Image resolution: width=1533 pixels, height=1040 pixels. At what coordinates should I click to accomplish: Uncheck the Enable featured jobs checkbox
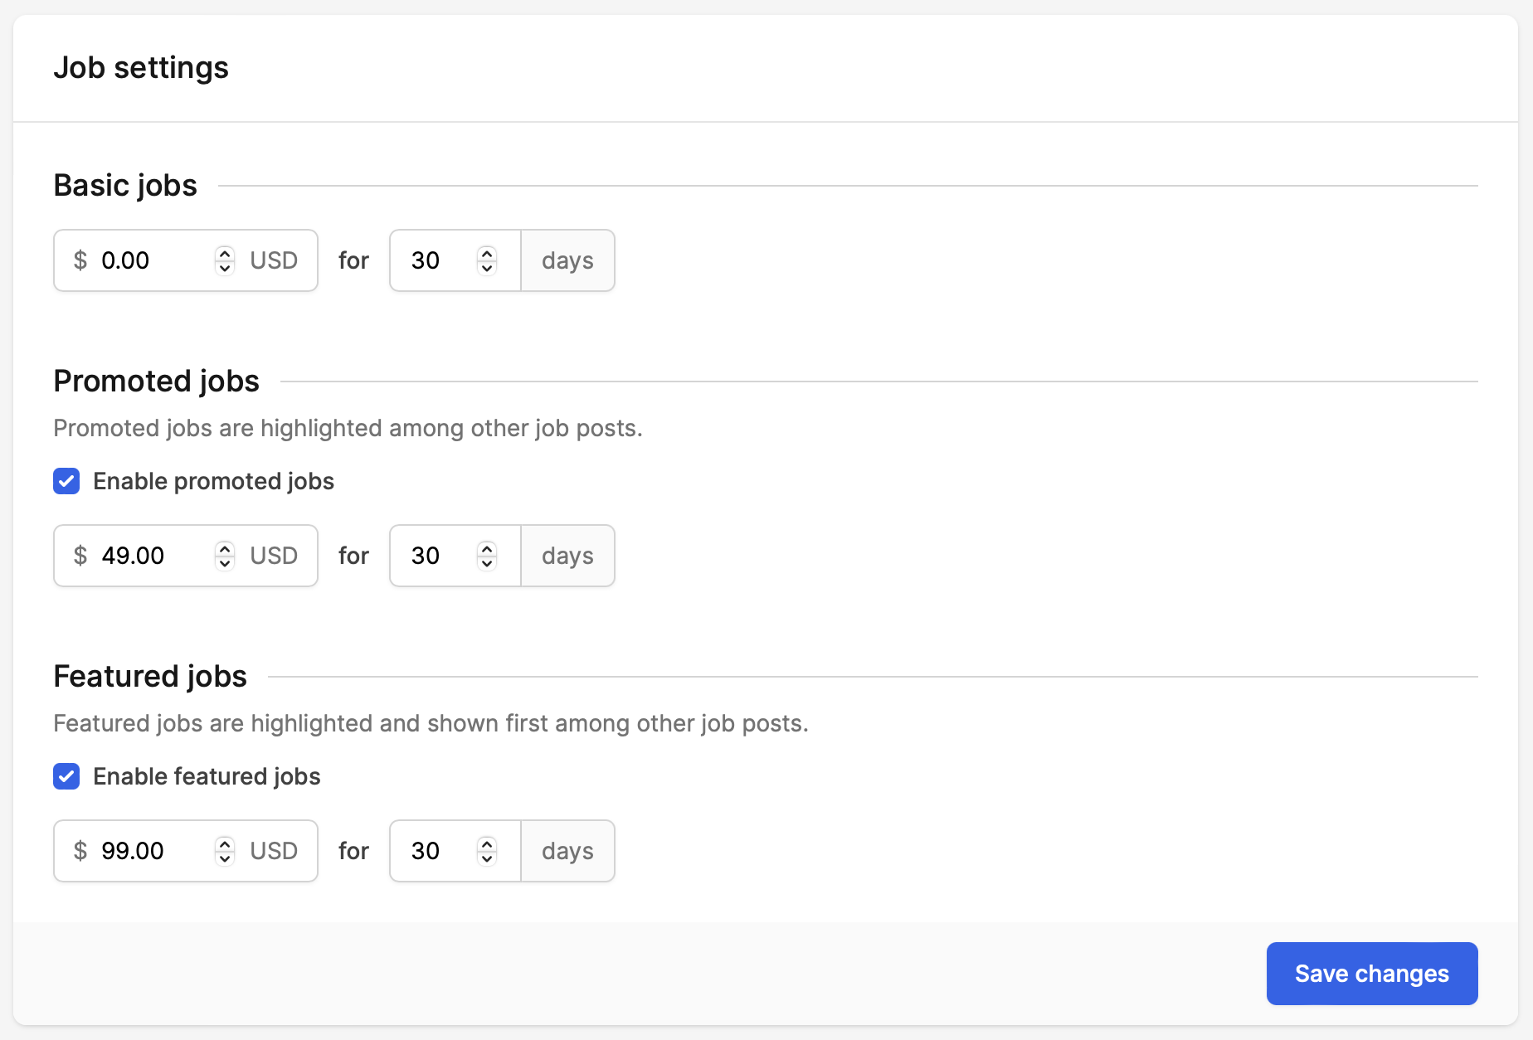point(66,776)
